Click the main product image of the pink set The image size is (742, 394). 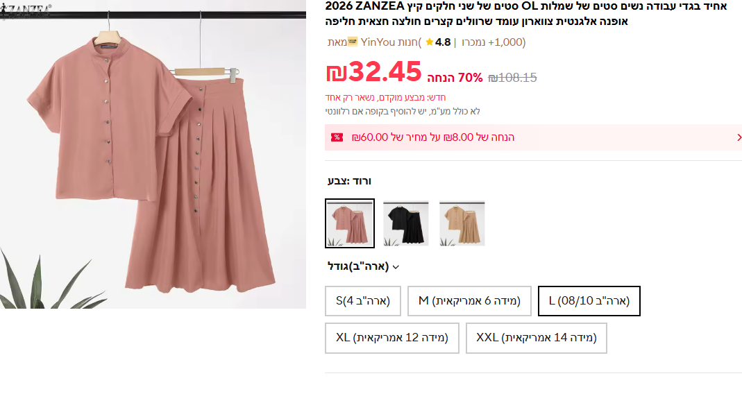[x=153, y=154]
